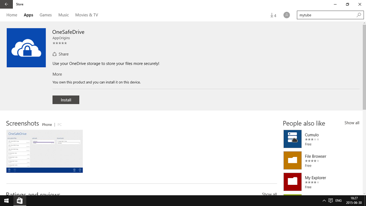The height and width of the screenshot is (206, 366).
Task: Open the Cumulo app icon
Action: click(292, 139)
